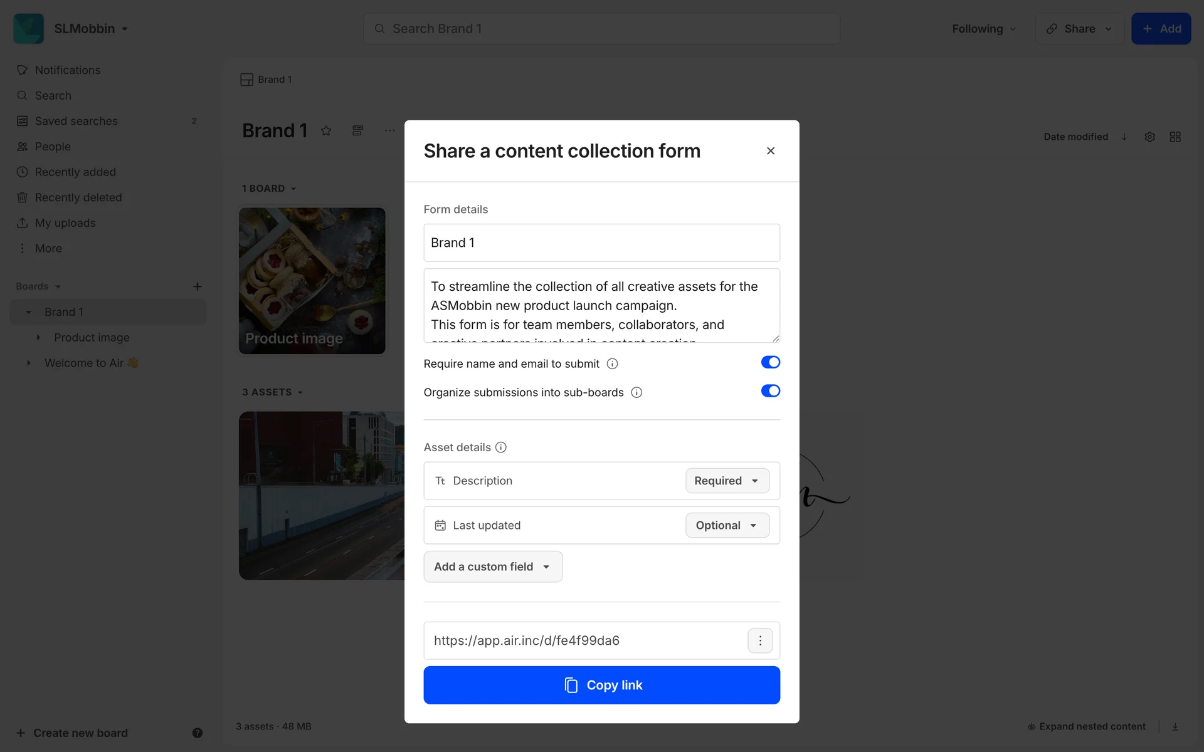Toggle Require name and email to submit
The image size is (1204, 752).
click(x=770, y=362)
